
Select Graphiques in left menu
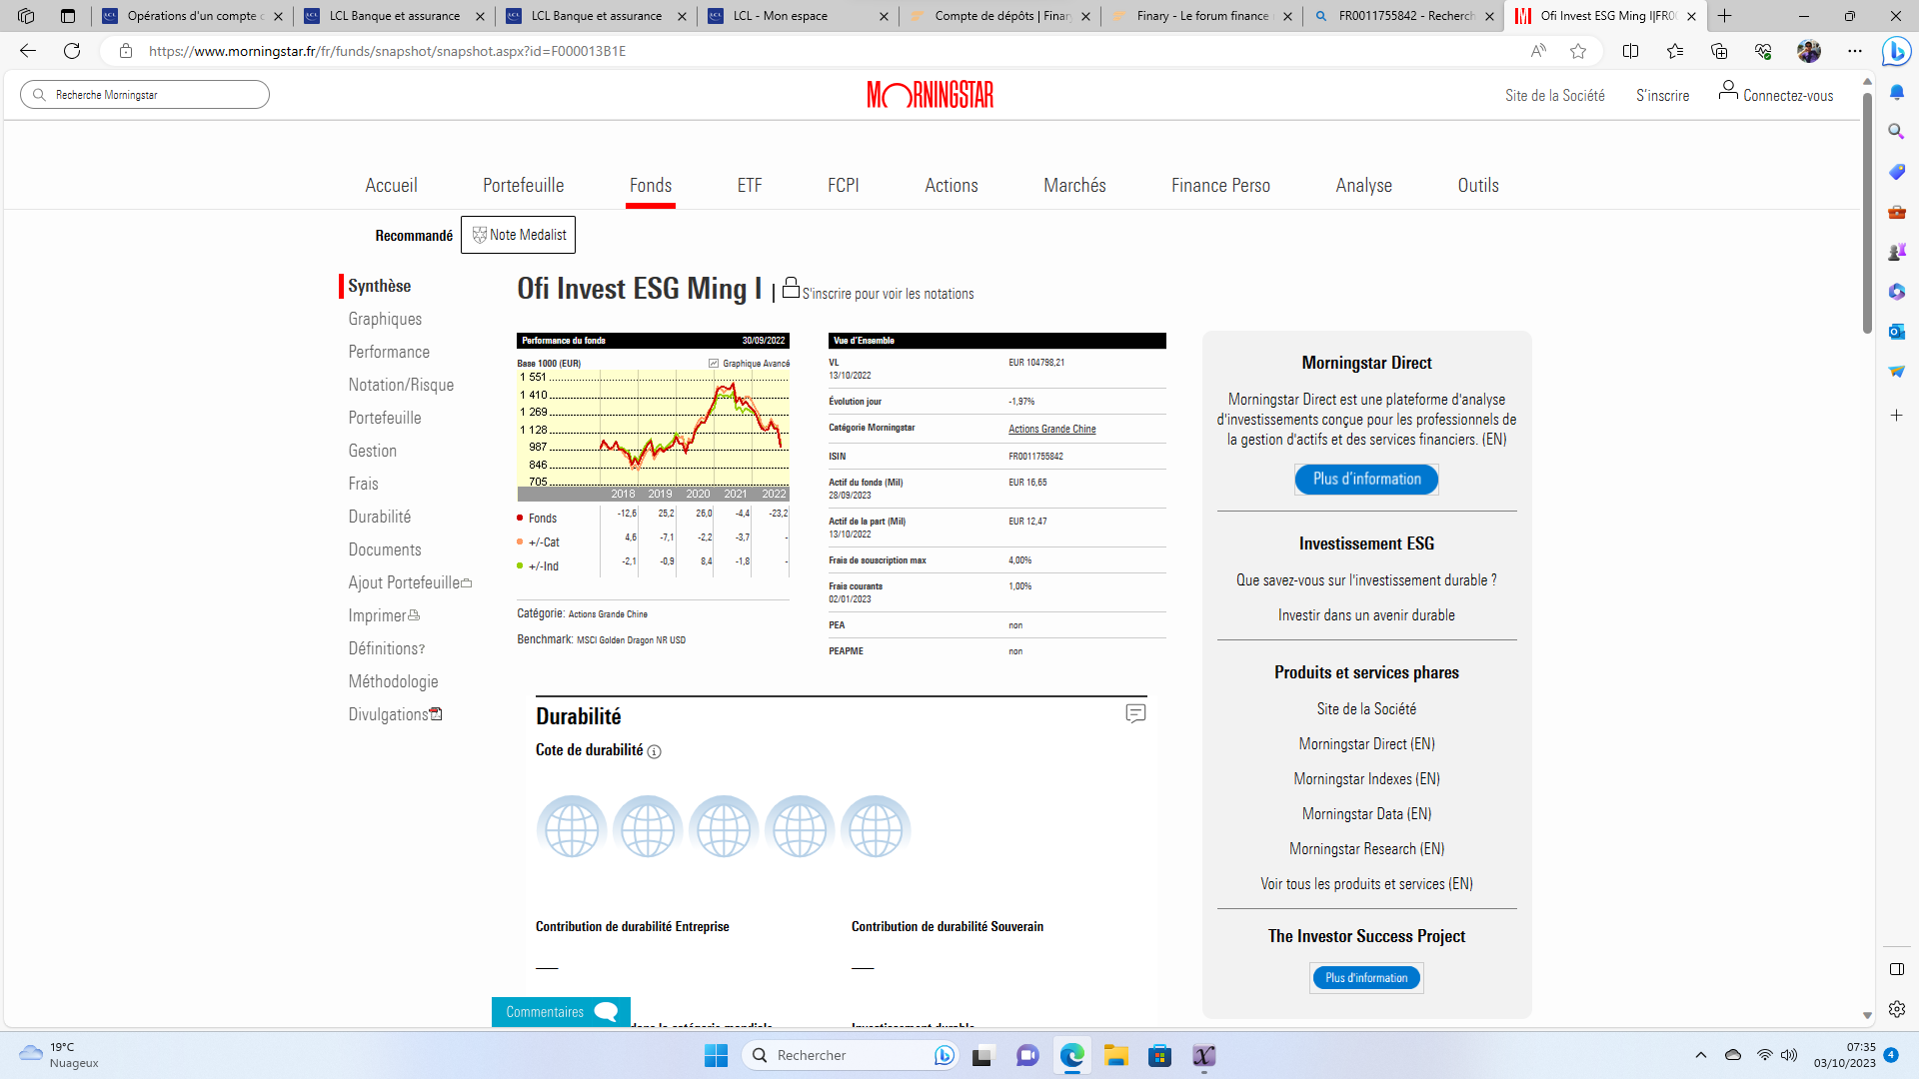click(x=385, y=319)
